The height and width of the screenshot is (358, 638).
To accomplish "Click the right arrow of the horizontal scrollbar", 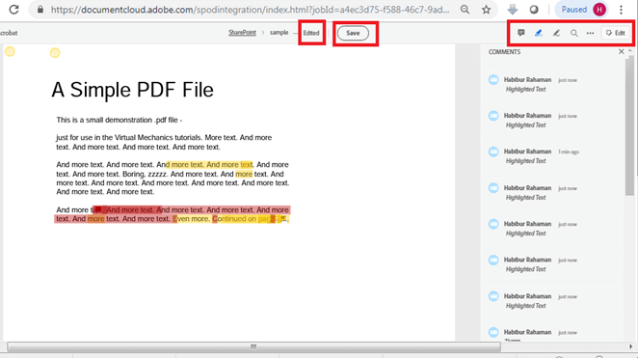I will (x=630, y=346).
